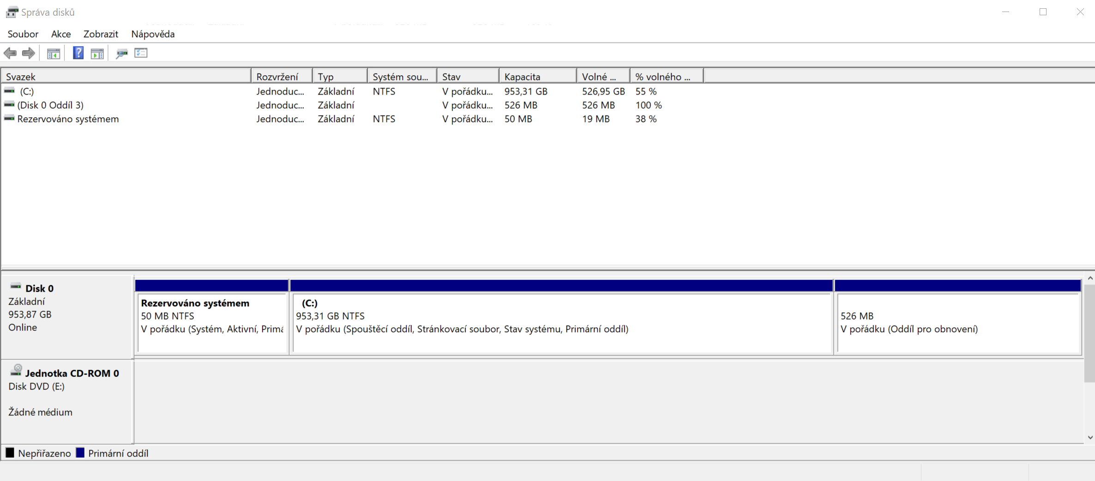Click the Back arrow toolbar icon
This screenshot has height=481, width=1095.
click(x=10, y=53)
